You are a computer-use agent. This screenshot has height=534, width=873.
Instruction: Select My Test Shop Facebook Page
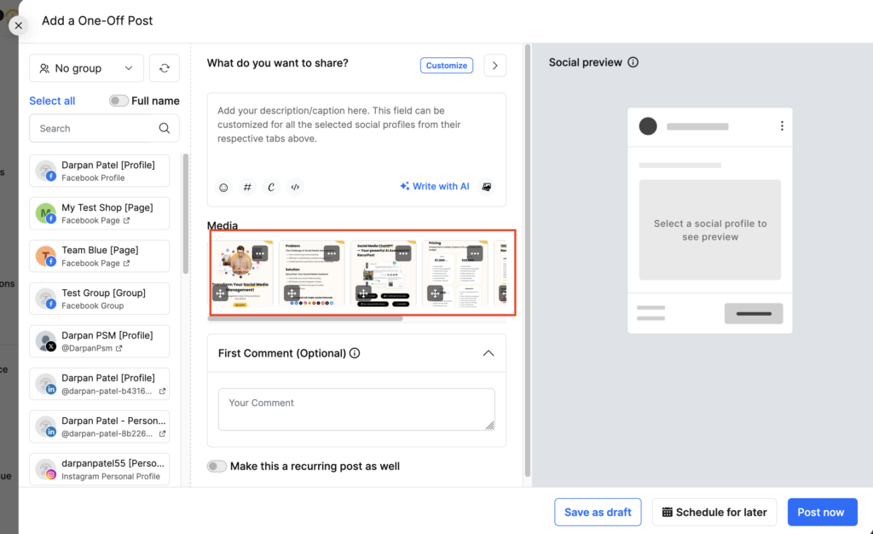99,213
